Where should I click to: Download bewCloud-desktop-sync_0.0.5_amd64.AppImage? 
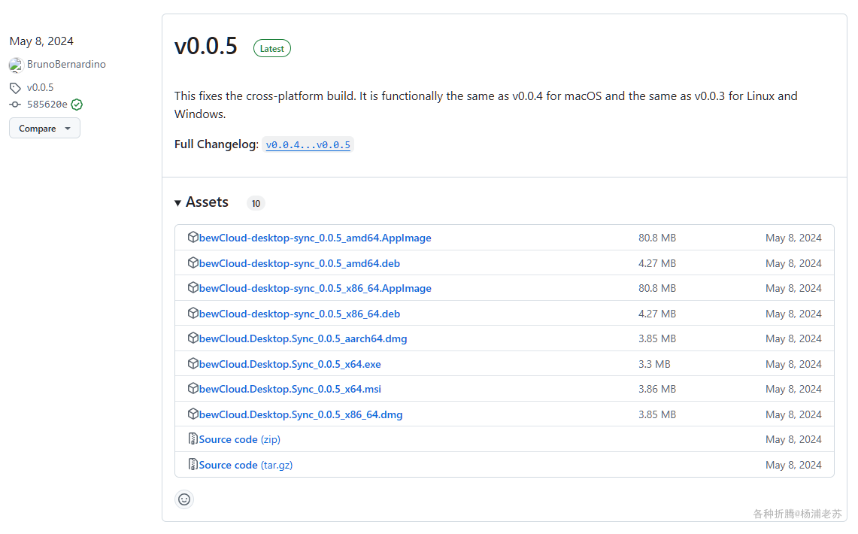(x=315, y=238)
